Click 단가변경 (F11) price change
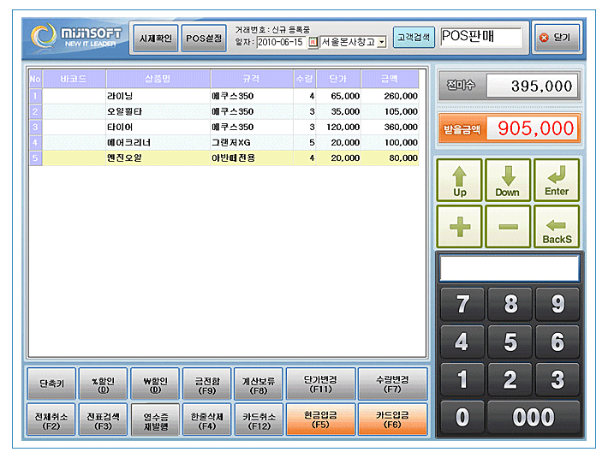Image resolution: width=608 pixels, height=458 pixels. tap(320, 384)
